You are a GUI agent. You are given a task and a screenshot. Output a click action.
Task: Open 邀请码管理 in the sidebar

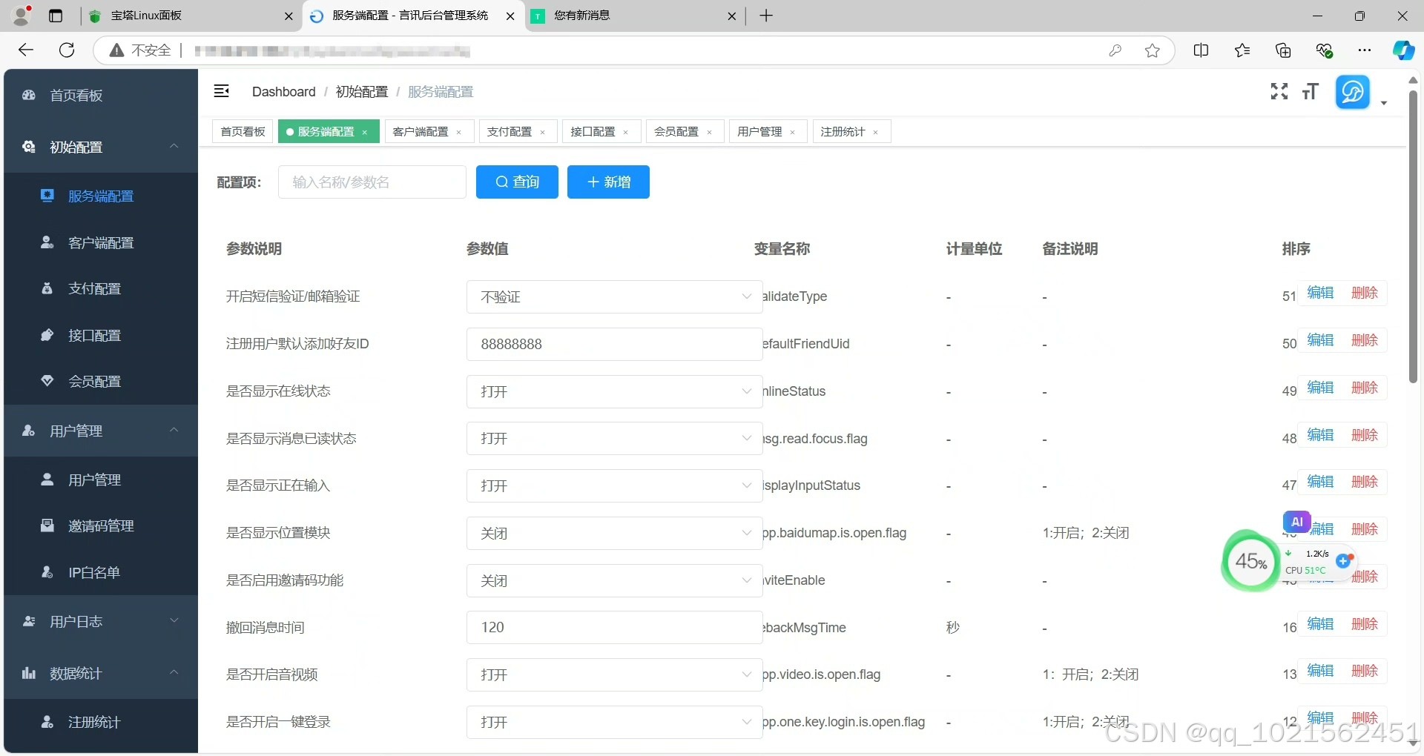point(101,525)
